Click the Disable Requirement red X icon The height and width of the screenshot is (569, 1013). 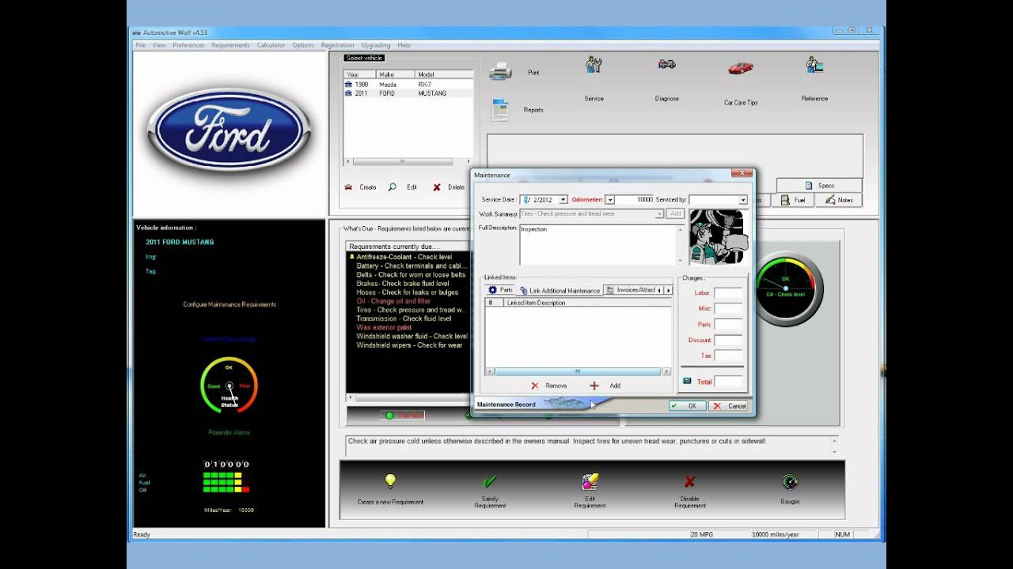coord(689,481)
